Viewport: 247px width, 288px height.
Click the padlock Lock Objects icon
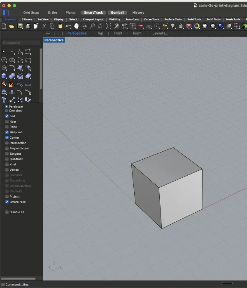(x=181, y=26)
